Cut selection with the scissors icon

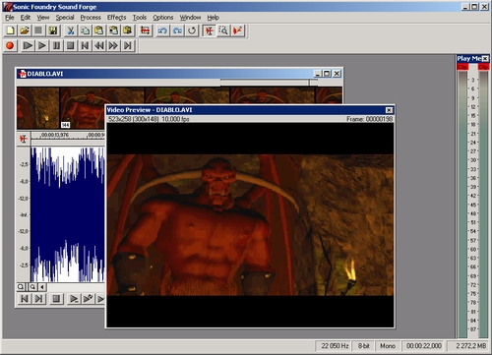tap(71, 30)
